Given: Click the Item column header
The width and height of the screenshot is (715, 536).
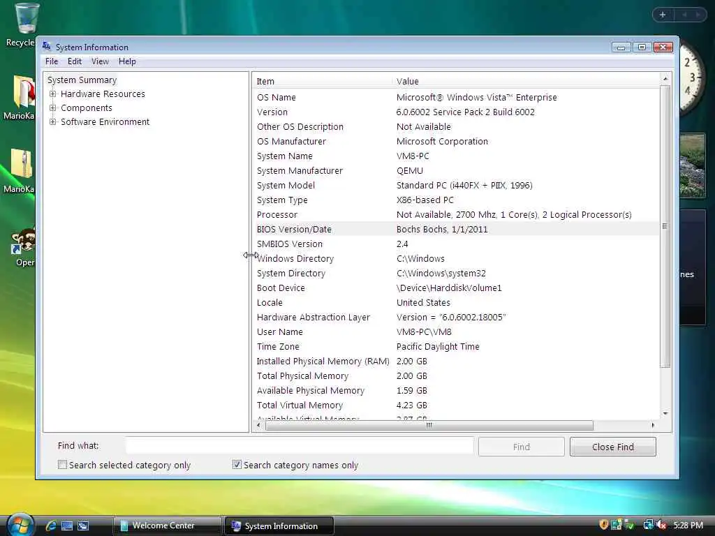Looking at the screenshot, I should click(321, 81).
